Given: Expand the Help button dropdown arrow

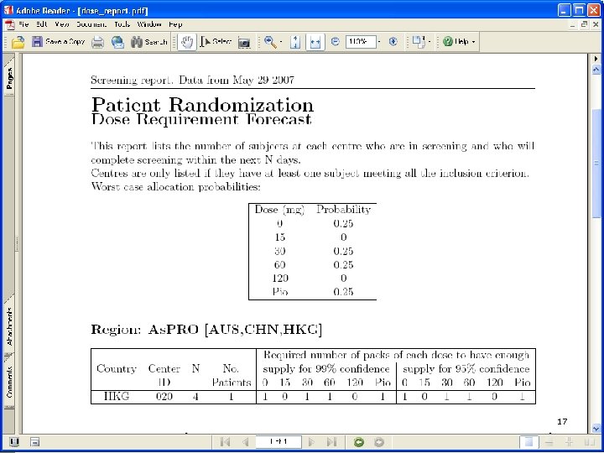Looking at the screenshot, I should [473, 42].
